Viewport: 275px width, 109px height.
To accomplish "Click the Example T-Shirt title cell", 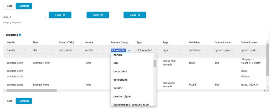I will click(42, 63).
